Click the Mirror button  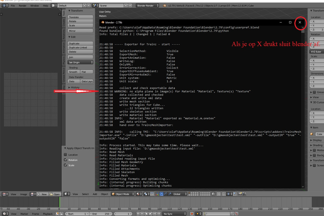(80, 31)
